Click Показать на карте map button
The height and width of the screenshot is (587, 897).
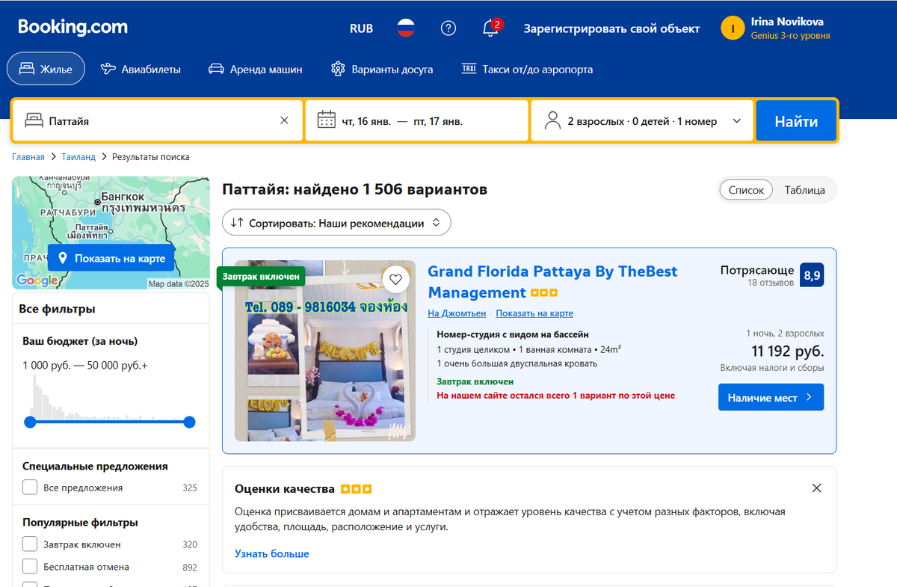click(111, 258)
